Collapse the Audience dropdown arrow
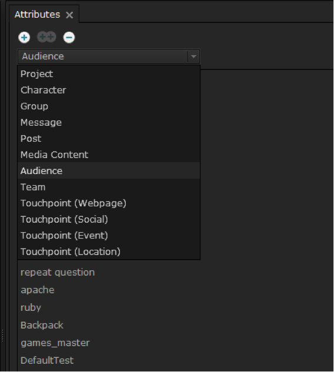Image resolution: width=334 pixels, height=372 pixels. pos(193,56)
